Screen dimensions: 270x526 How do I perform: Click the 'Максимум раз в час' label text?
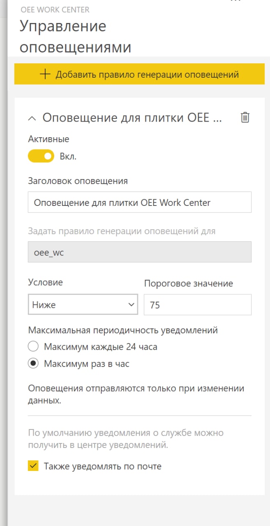(87, 364)
